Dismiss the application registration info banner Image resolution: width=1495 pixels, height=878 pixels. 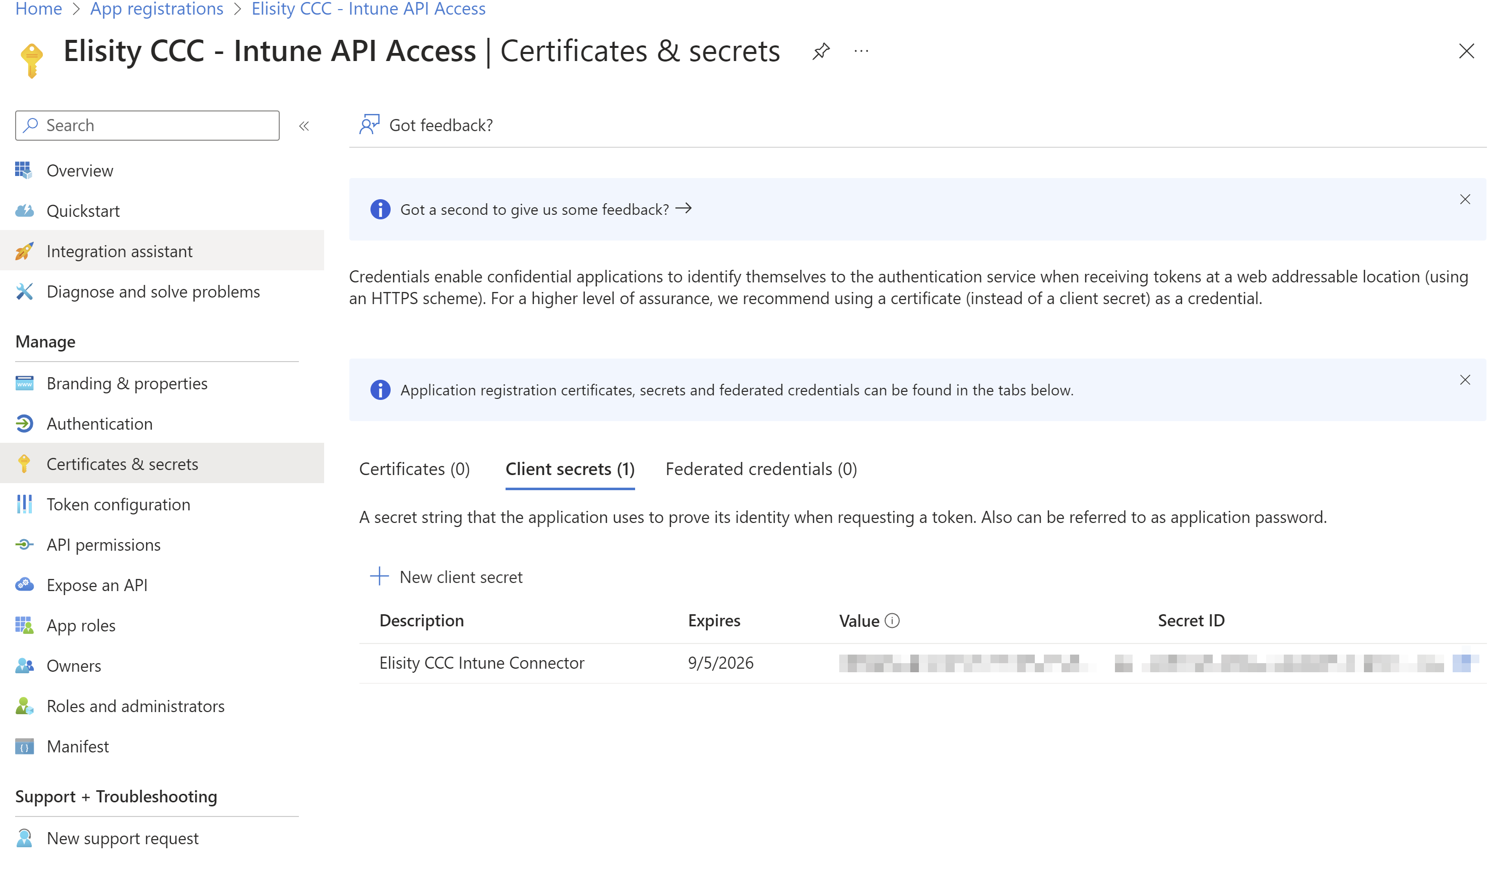[x=1465, y=380]
